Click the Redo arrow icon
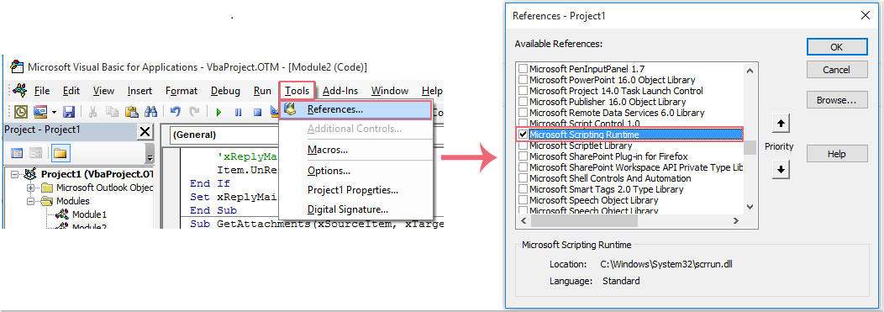The width and height of the screenshot is (884, 312). coord(194,111)
